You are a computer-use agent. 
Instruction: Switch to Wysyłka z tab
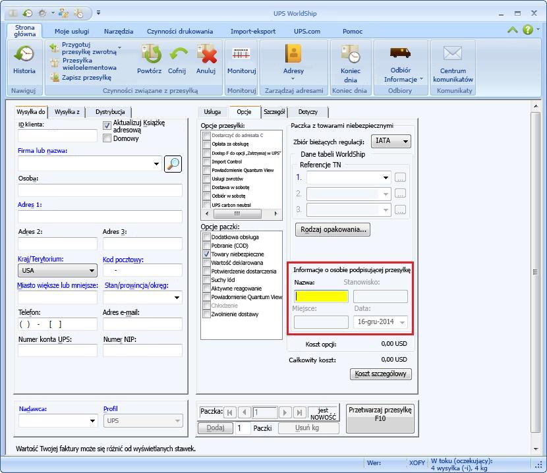[67, 112]
